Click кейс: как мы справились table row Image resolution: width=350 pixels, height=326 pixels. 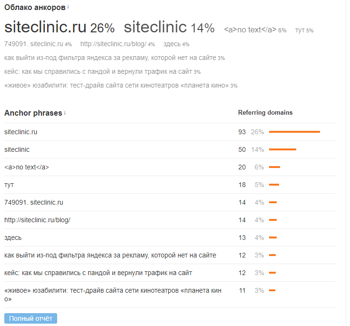click(x=98, y=273)
